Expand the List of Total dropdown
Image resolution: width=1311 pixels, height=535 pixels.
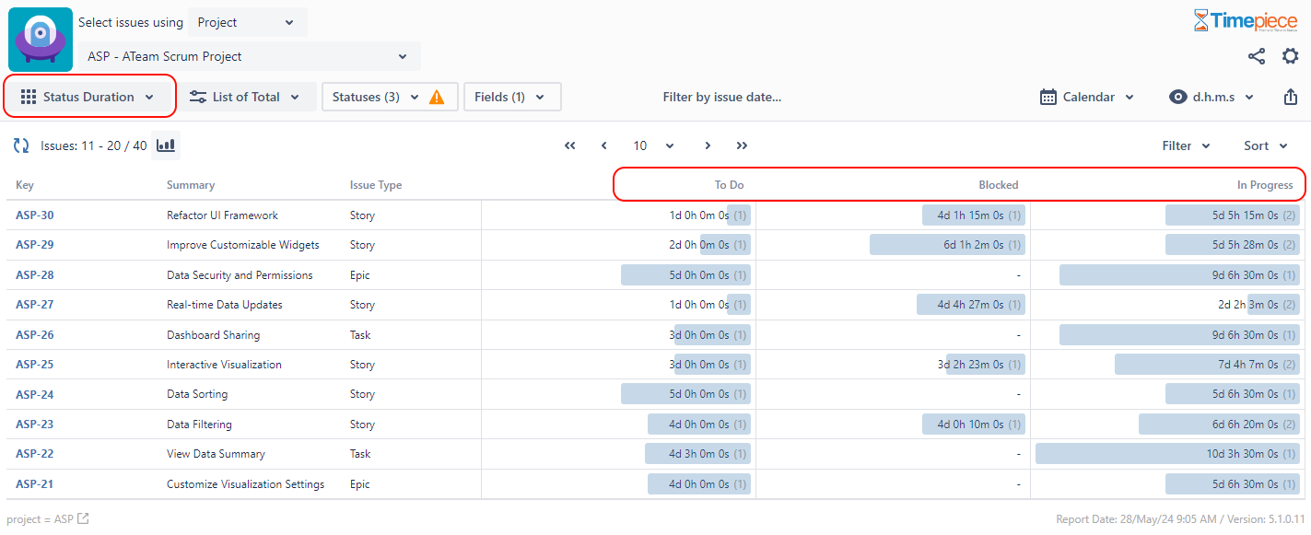(x=247, y=96)
